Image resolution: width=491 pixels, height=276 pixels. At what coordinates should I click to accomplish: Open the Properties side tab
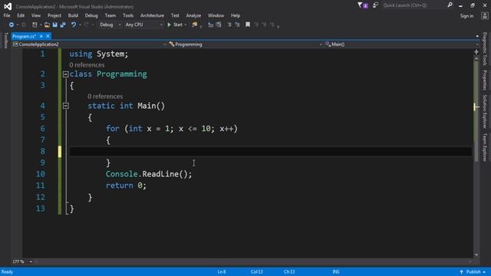coord(485,80)
